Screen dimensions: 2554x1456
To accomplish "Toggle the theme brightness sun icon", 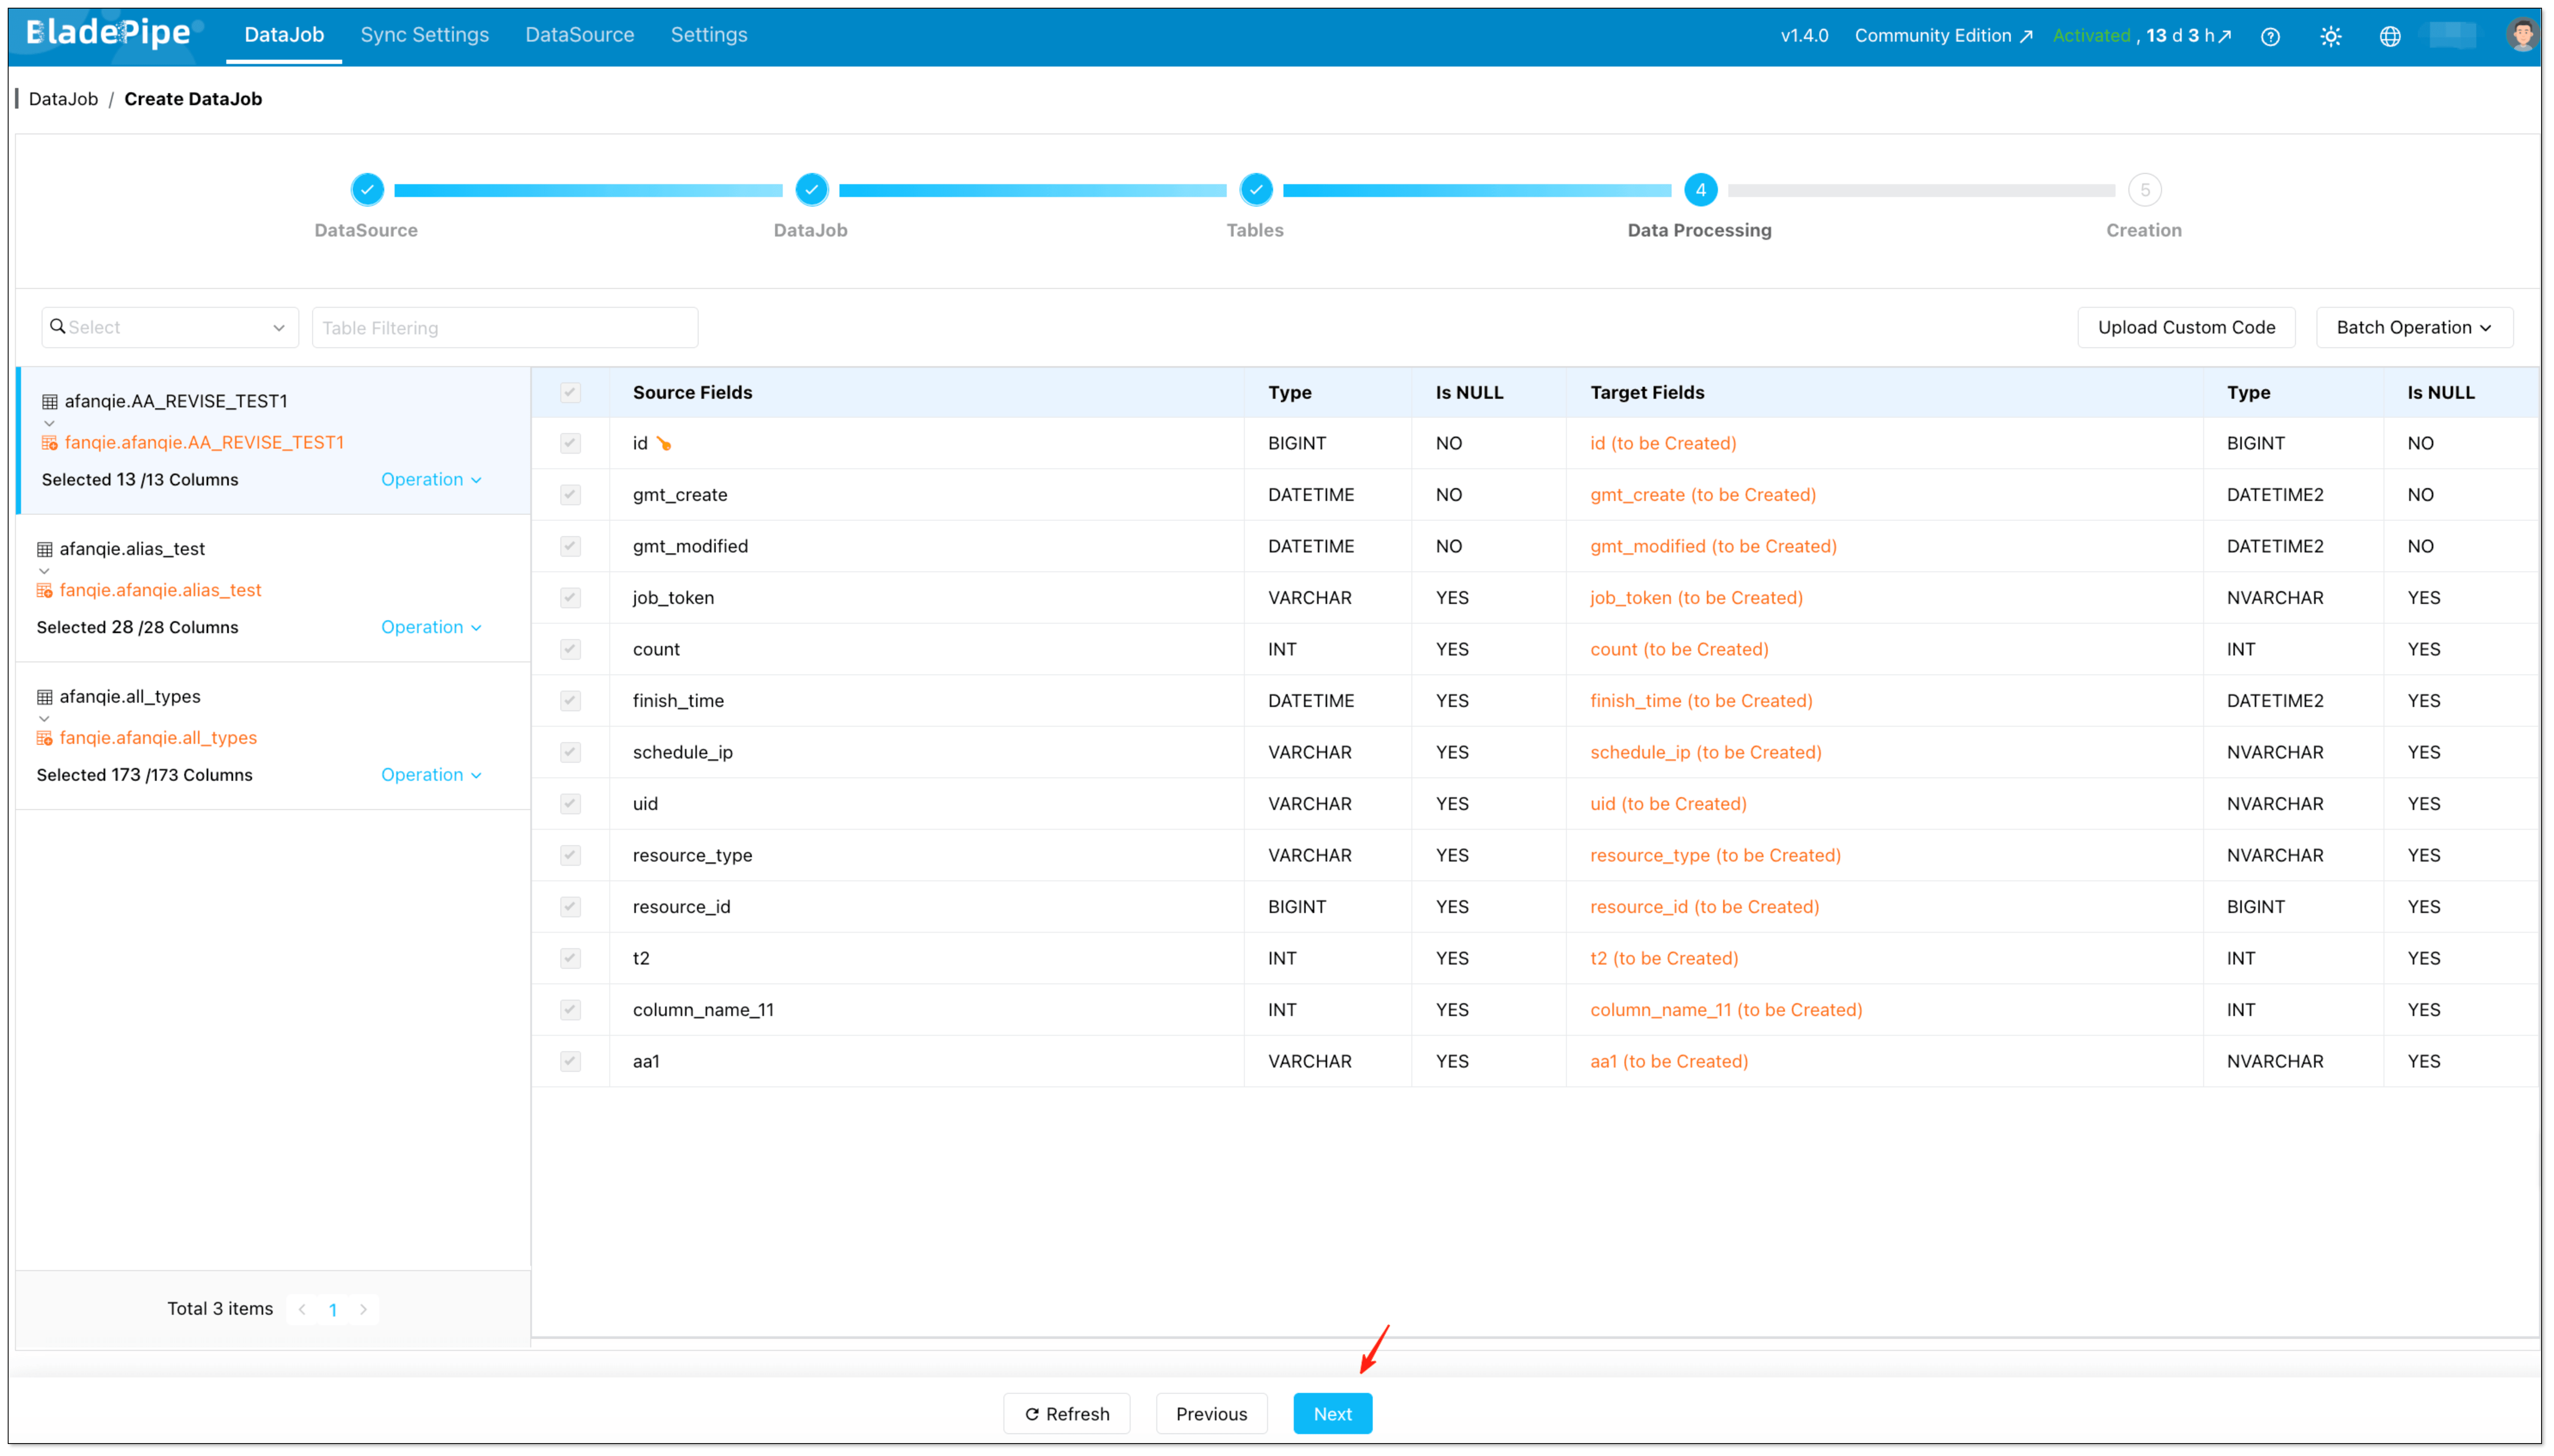I will tap(2331, 36).
